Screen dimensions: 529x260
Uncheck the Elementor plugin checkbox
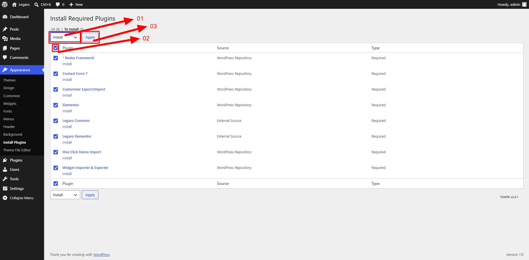tap(56, 105)
